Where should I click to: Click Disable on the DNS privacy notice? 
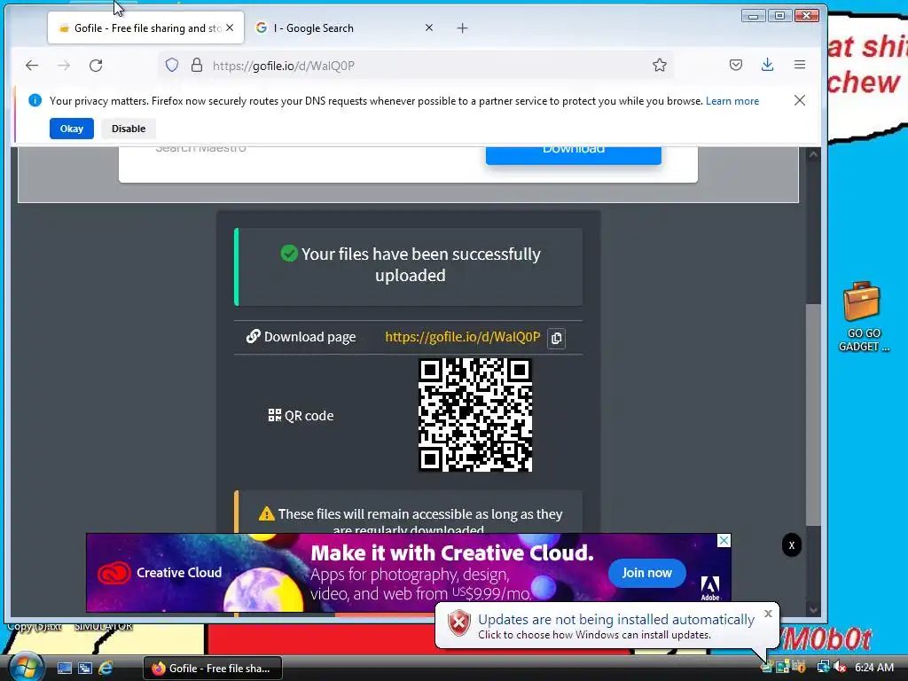pyautogui.click(x=129, y=129)
